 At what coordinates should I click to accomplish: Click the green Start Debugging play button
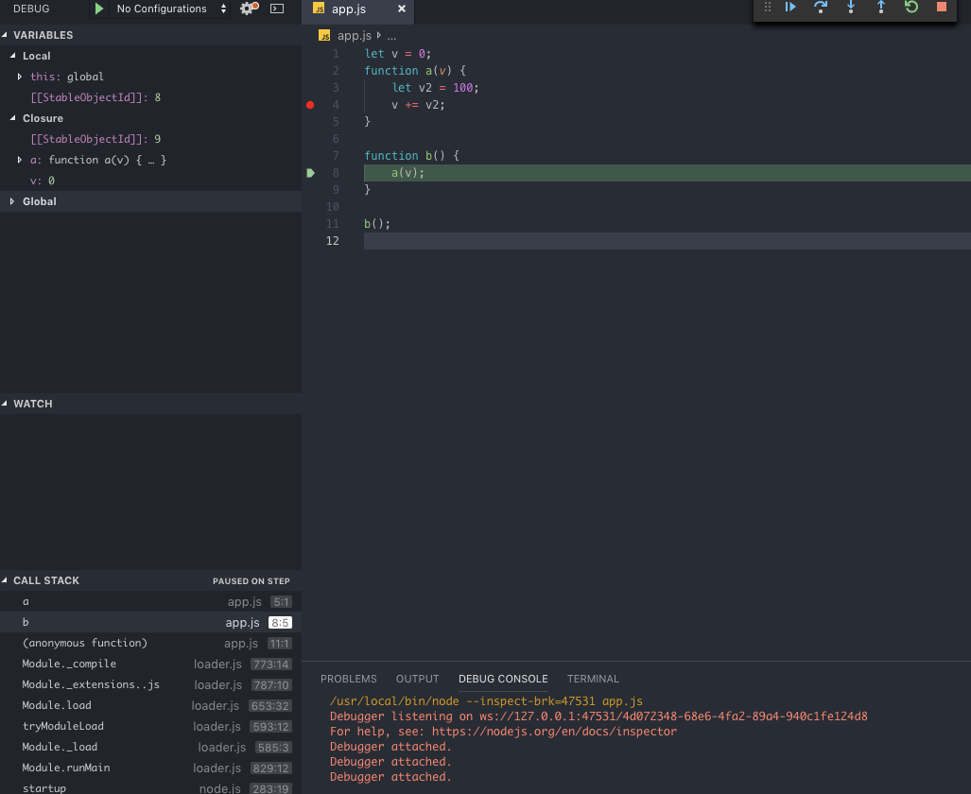(x=99, y=9)
